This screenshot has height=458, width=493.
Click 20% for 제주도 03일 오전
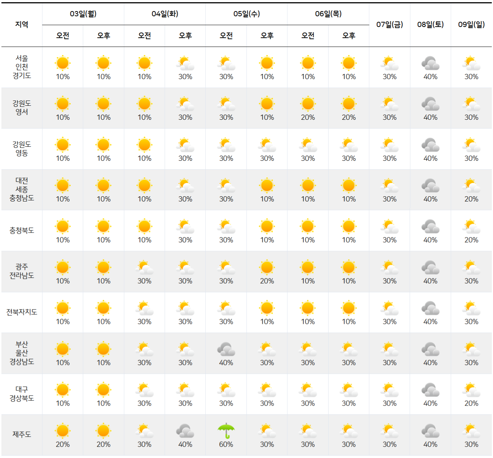[63, 444]
